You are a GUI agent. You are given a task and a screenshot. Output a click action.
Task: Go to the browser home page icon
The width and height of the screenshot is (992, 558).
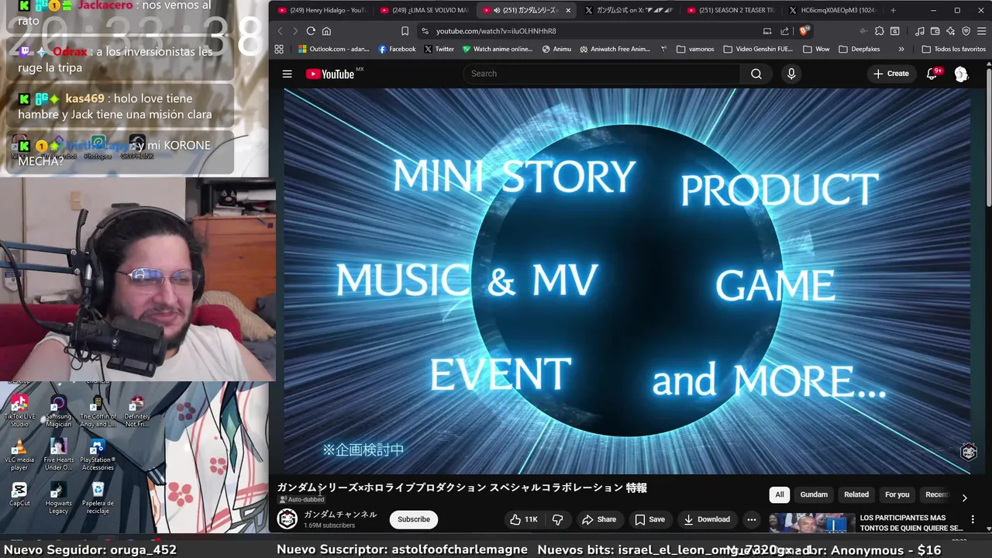click(326, 31)
